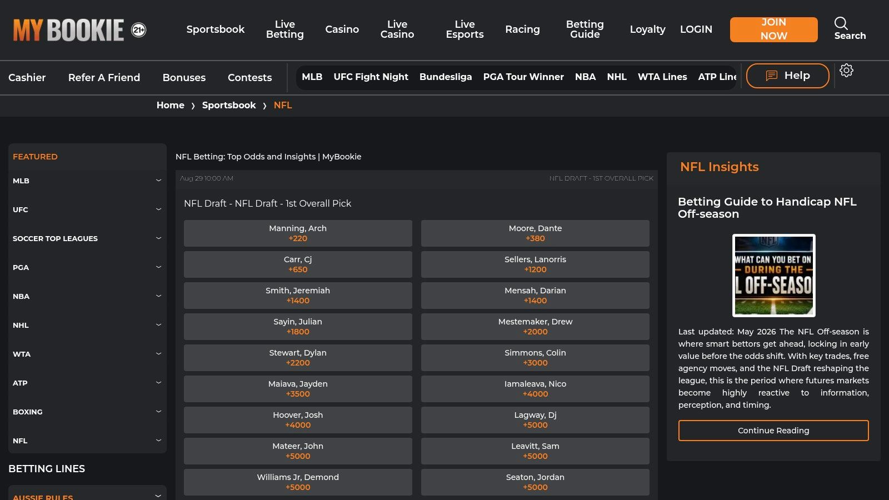Viewport: 889px width, 500px height.
Task: Expand the NHL featured section
Action: [87, 325]
